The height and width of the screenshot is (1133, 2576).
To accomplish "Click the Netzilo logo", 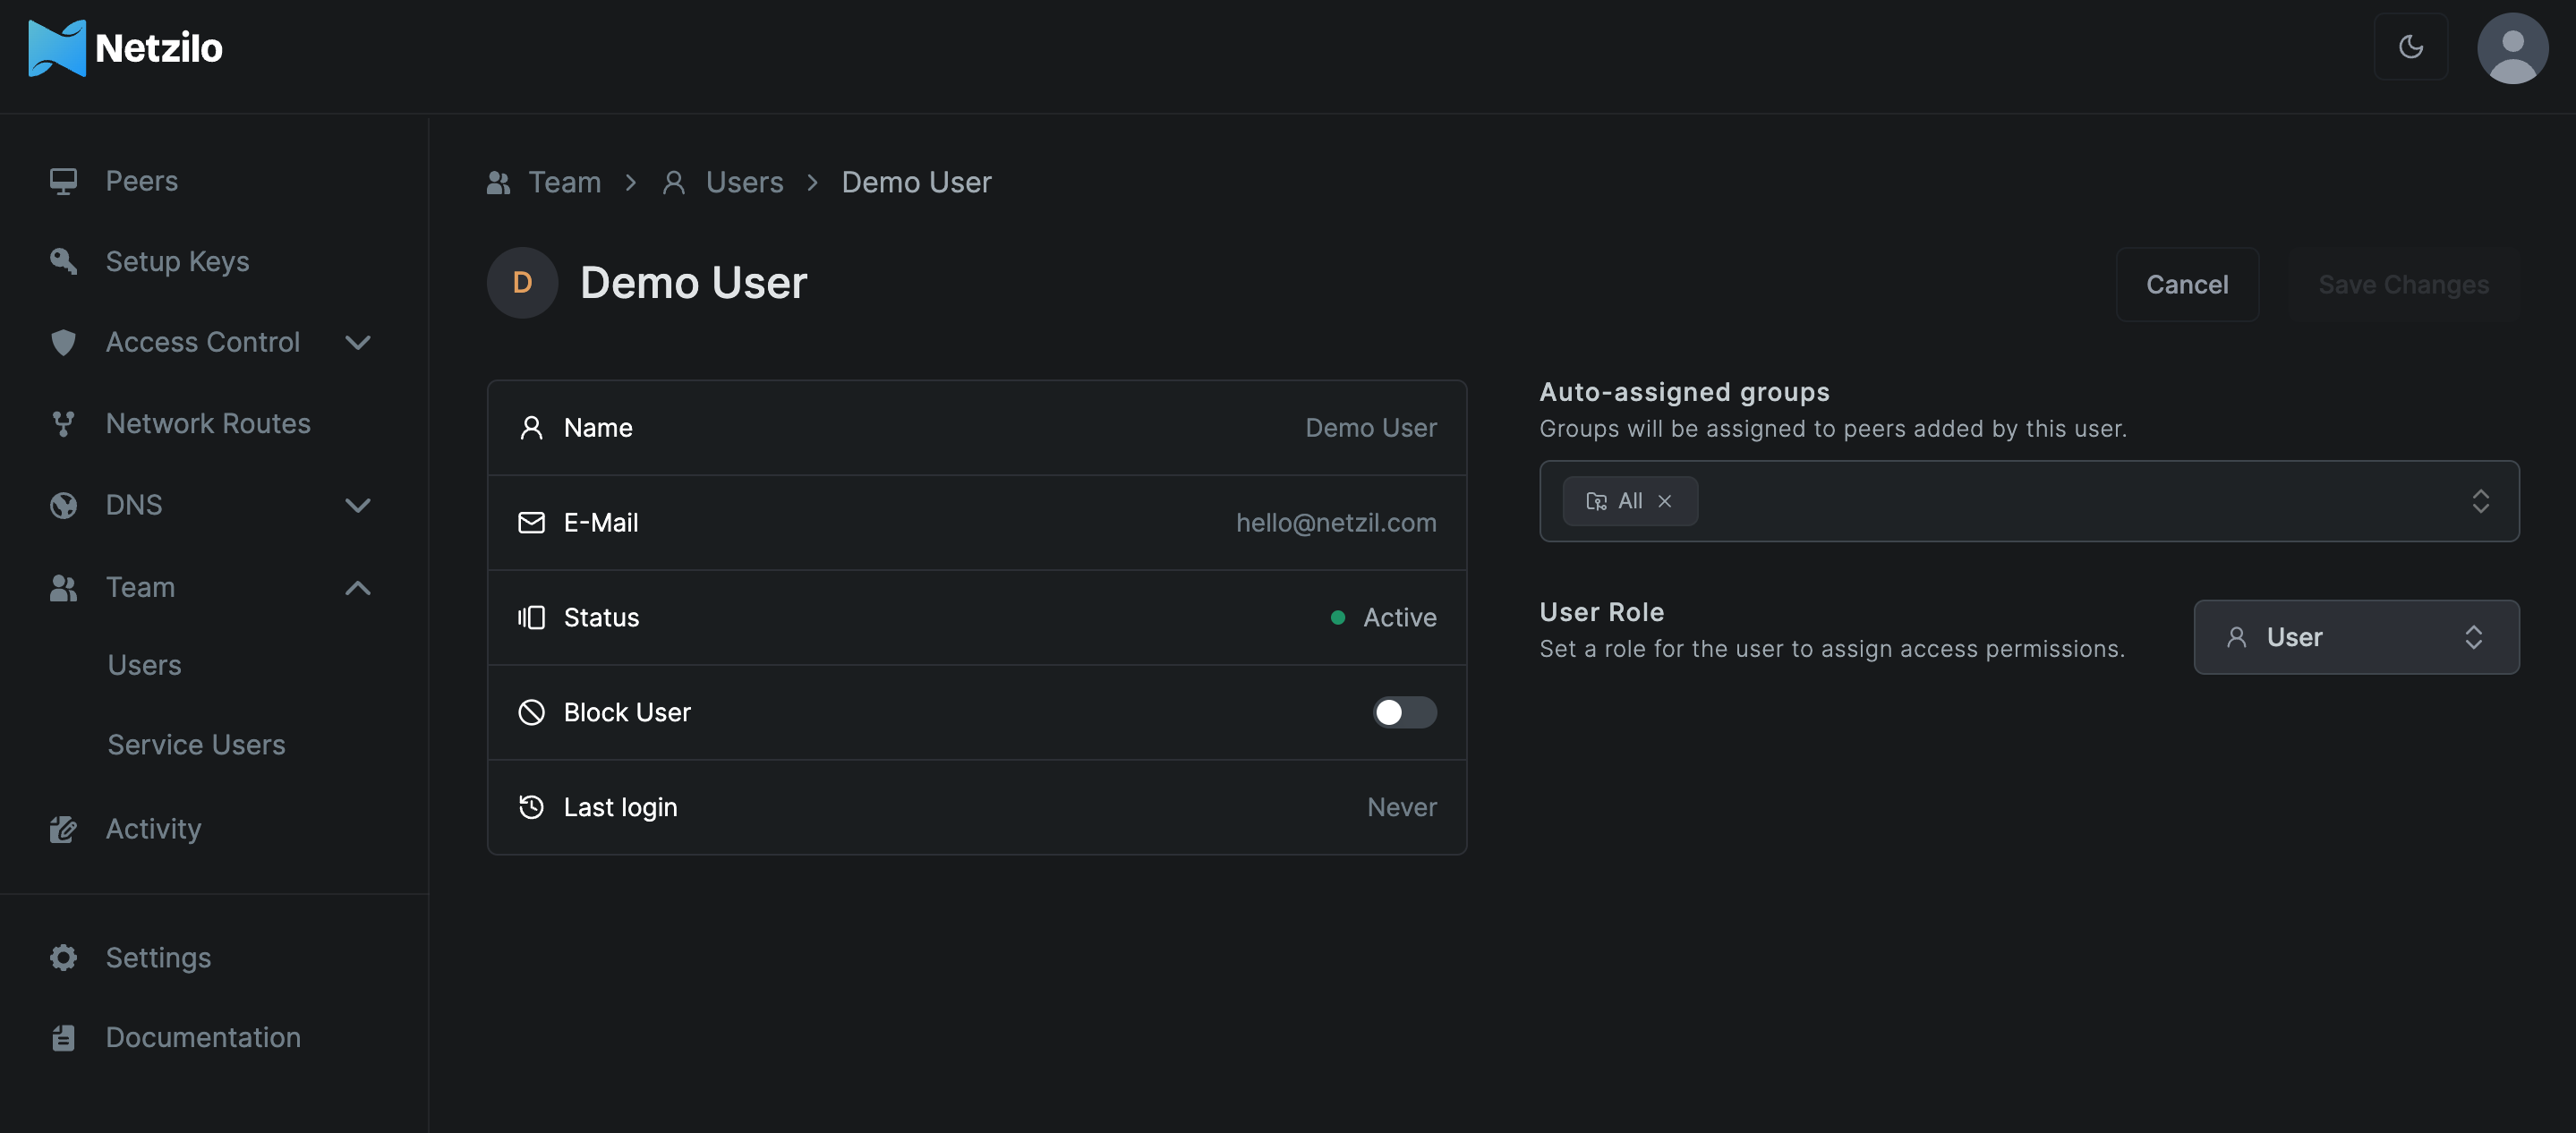I will (x=125, y=48).
